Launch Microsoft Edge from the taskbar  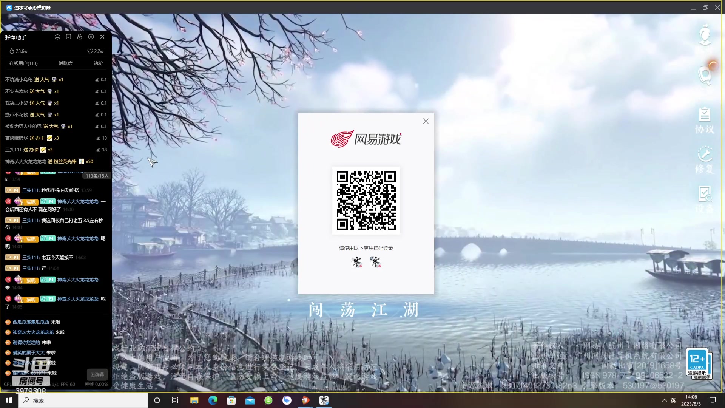pos(213,400)
